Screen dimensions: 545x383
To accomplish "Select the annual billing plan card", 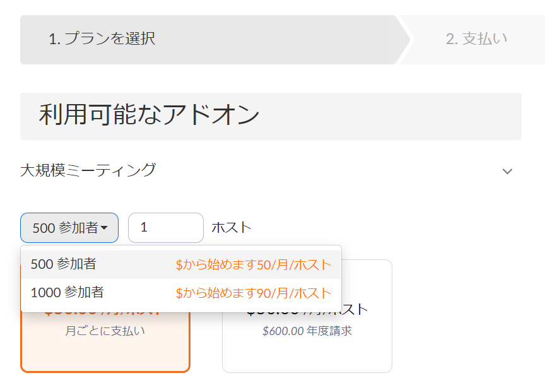I will click(307, 350).
